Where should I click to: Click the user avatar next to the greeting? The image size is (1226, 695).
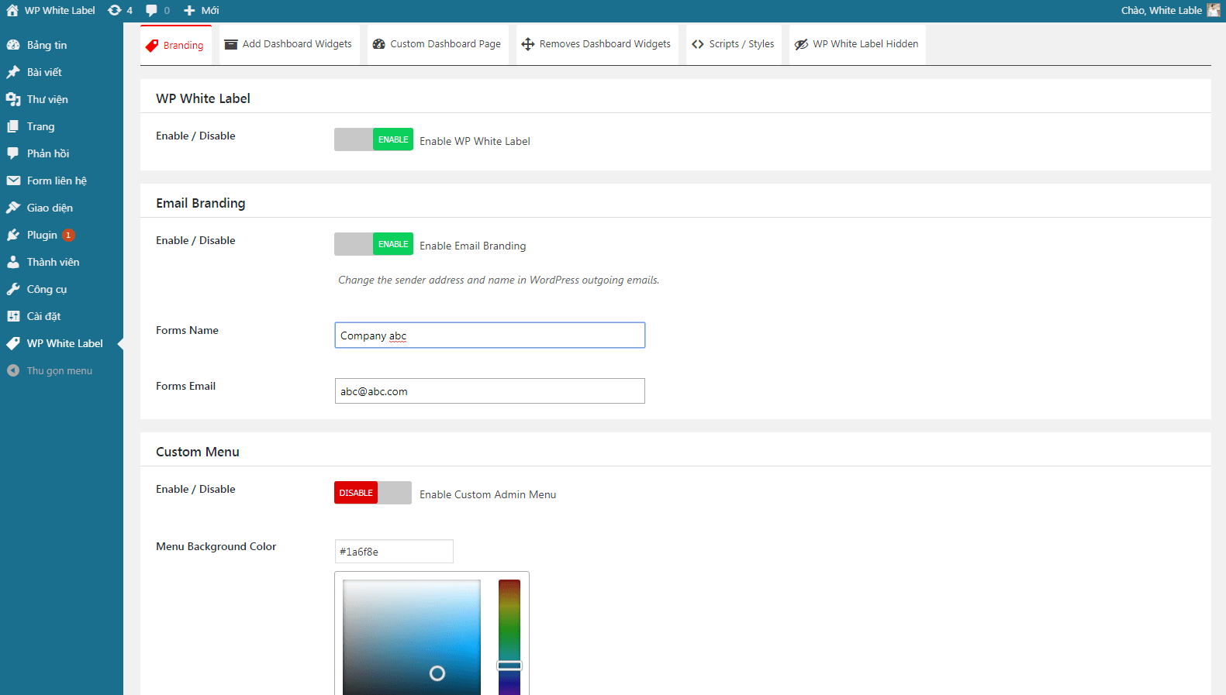click(1214, 10)
